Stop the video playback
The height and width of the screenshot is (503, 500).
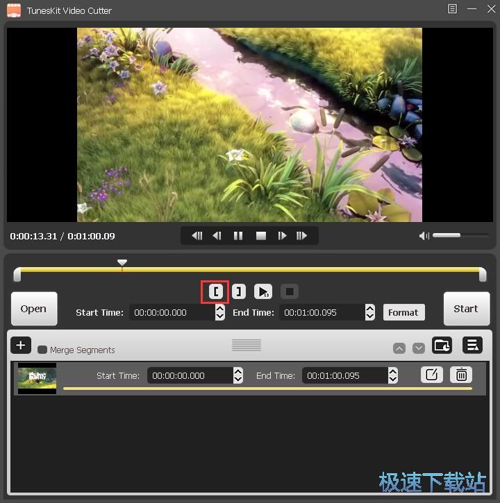coord(260,236)
